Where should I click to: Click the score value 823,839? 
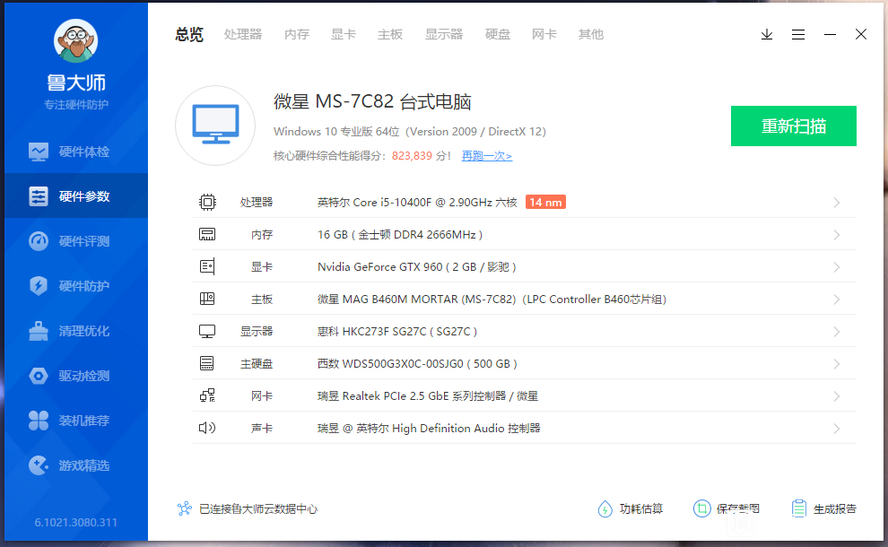(x=412, y=156)
